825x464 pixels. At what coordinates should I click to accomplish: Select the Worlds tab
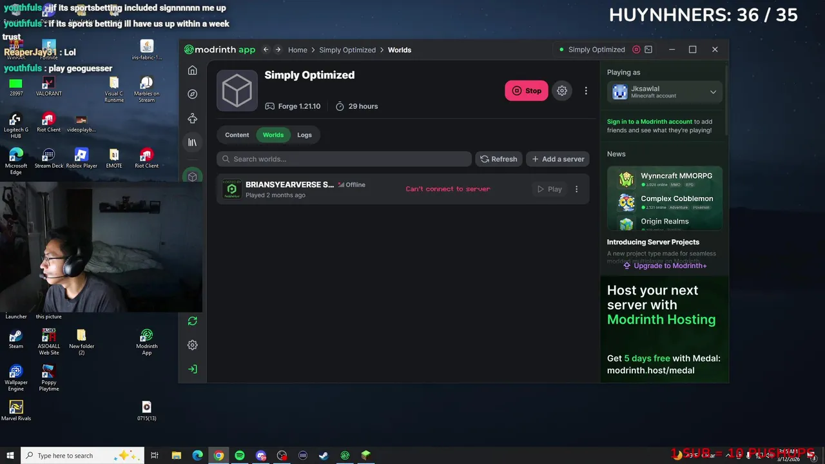[273, 135]
